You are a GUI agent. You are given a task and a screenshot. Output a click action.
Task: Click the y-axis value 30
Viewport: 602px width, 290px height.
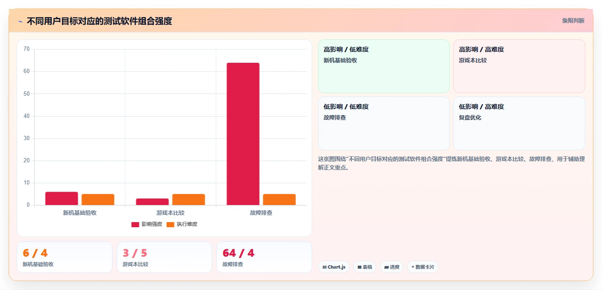click(x=27, y=138)
